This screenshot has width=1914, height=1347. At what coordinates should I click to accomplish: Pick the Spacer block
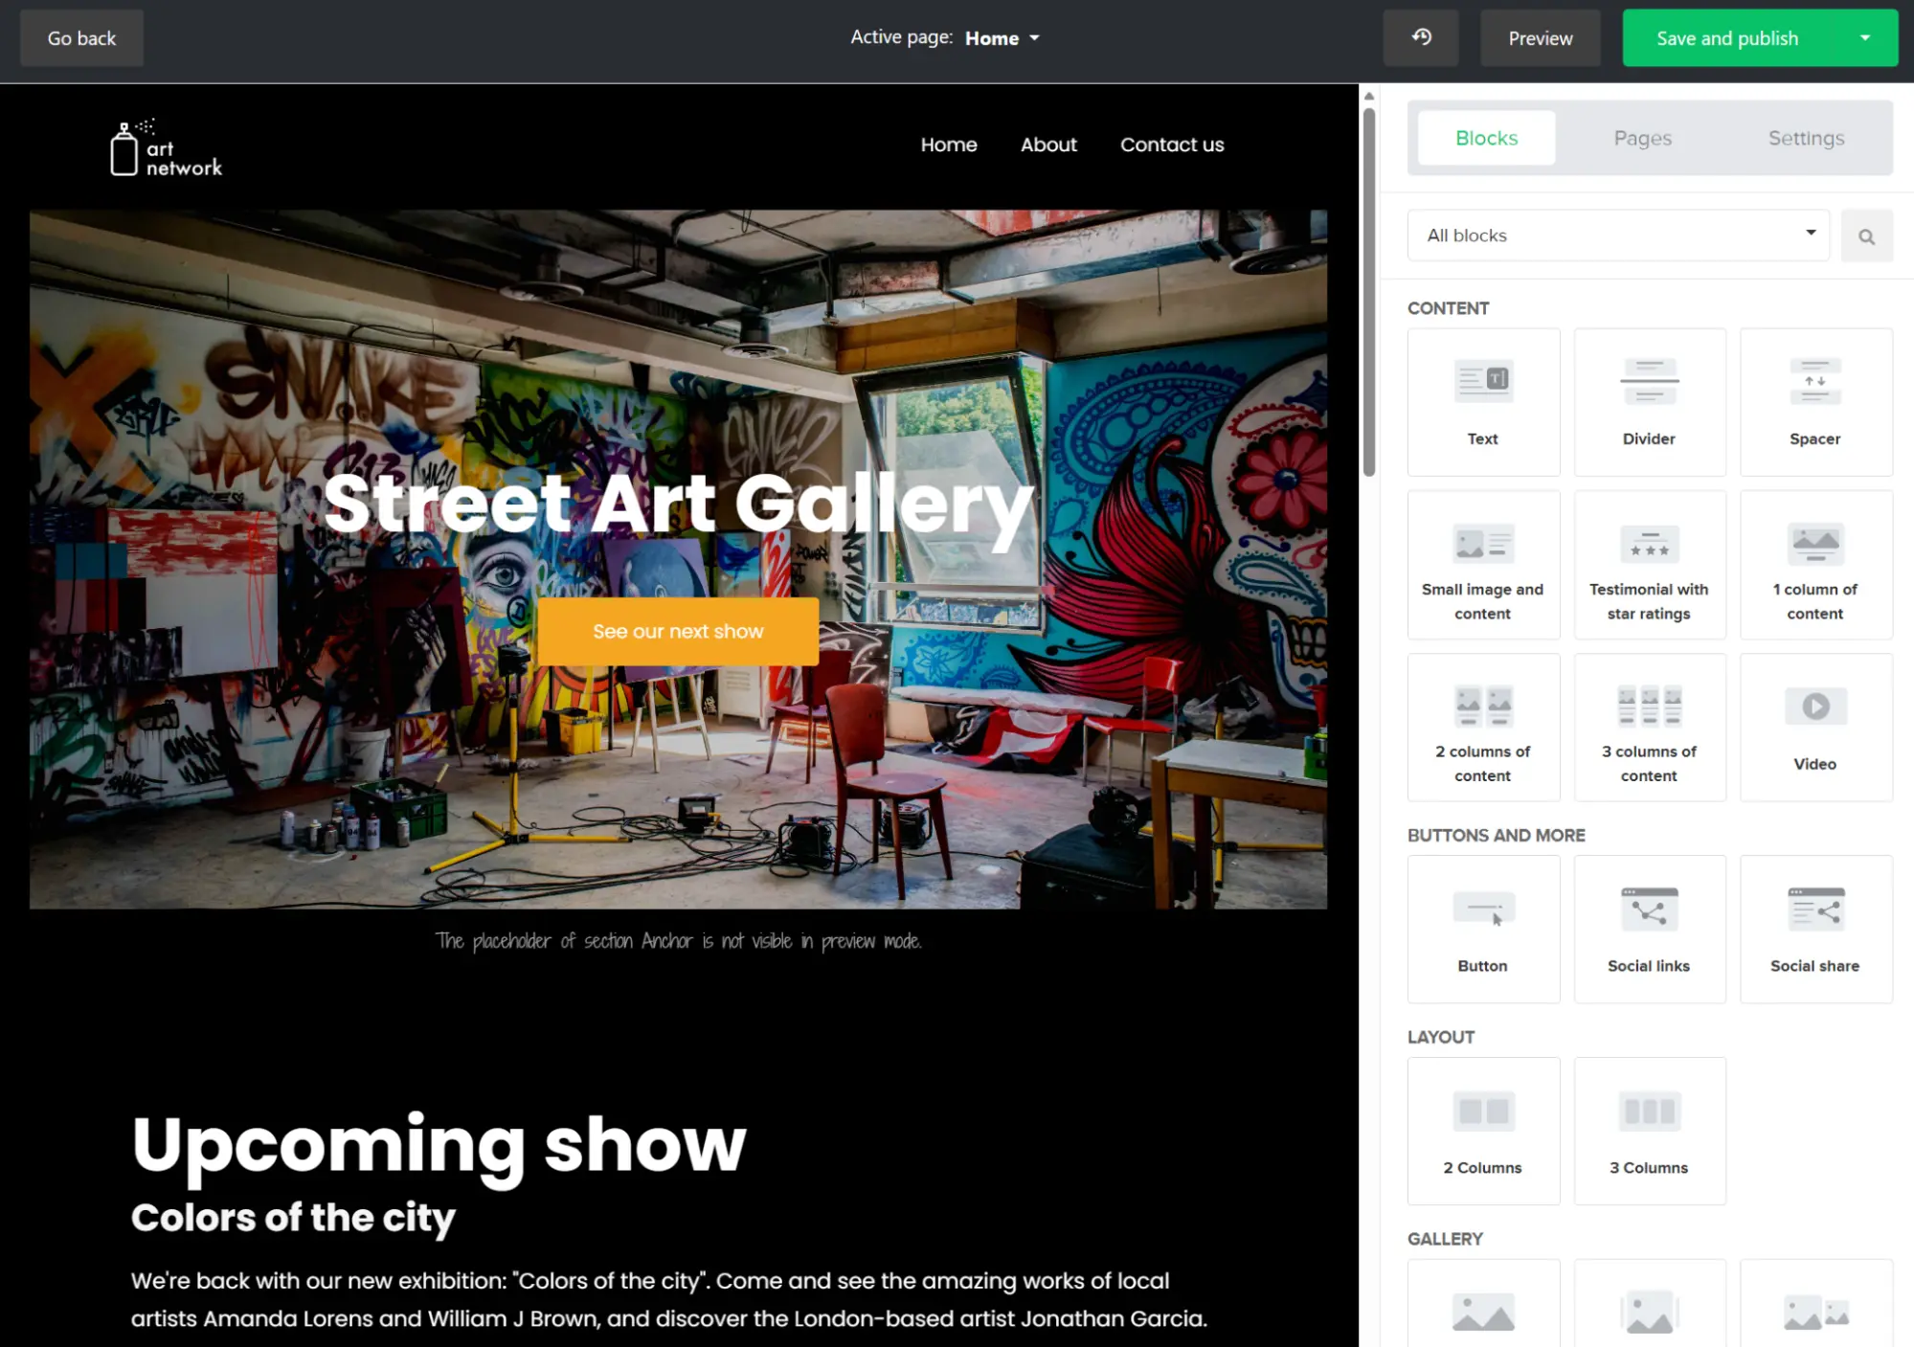1815,402
